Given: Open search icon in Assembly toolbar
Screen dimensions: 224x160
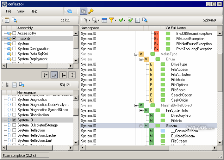Looking at the screenshot, I should [x=14, y=20].
